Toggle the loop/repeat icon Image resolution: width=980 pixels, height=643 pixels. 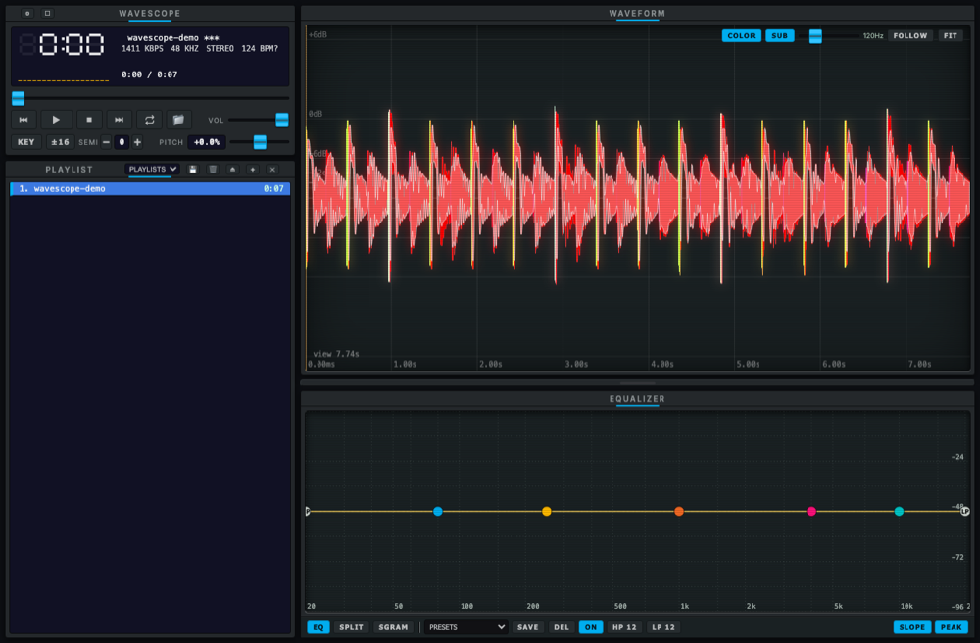coord(149,120)
